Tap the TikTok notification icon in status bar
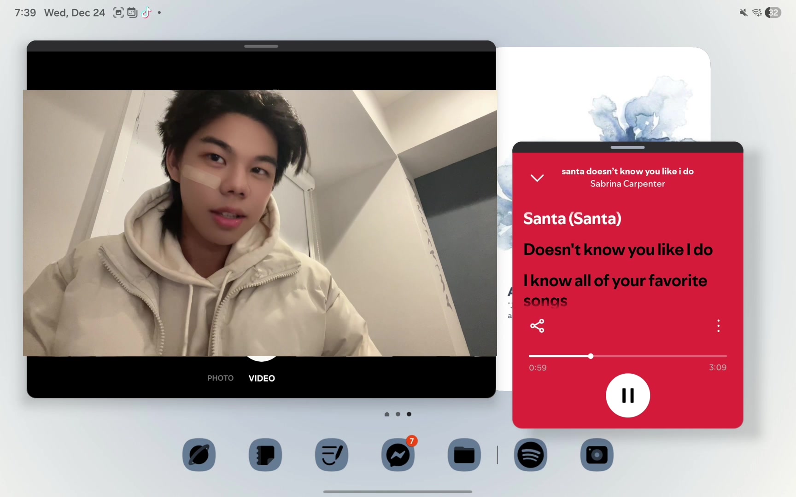 coord(146,12)
